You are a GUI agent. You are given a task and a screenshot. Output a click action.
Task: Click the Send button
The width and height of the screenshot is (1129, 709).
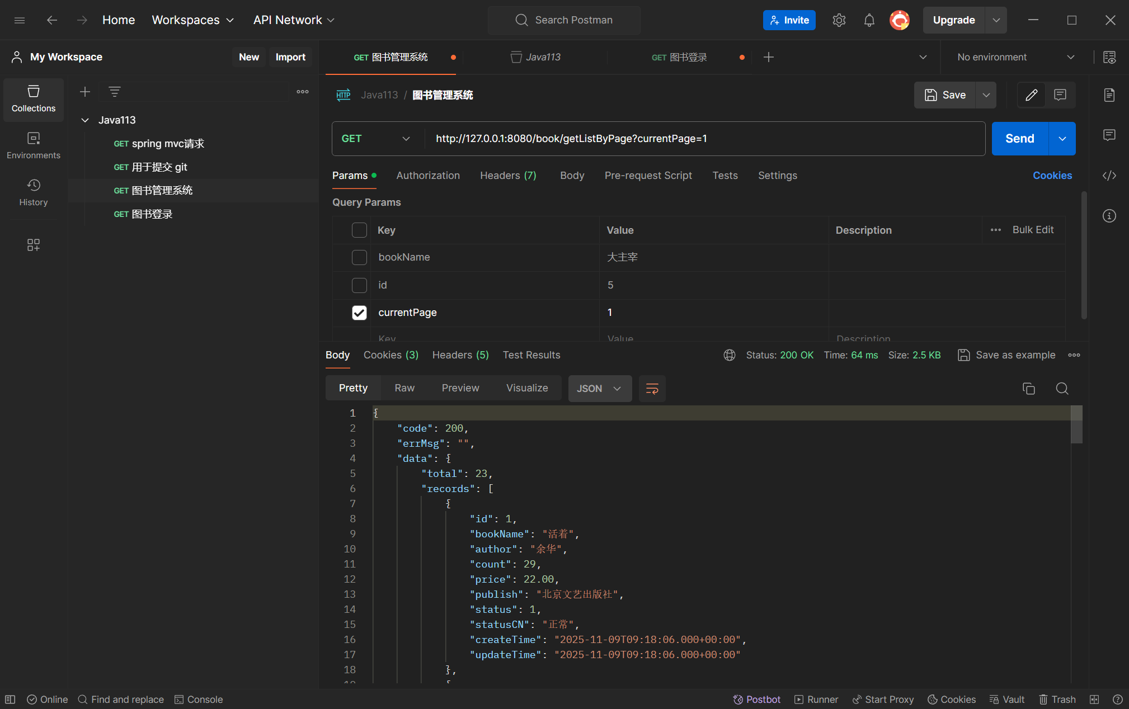(x=1020, y=139)
